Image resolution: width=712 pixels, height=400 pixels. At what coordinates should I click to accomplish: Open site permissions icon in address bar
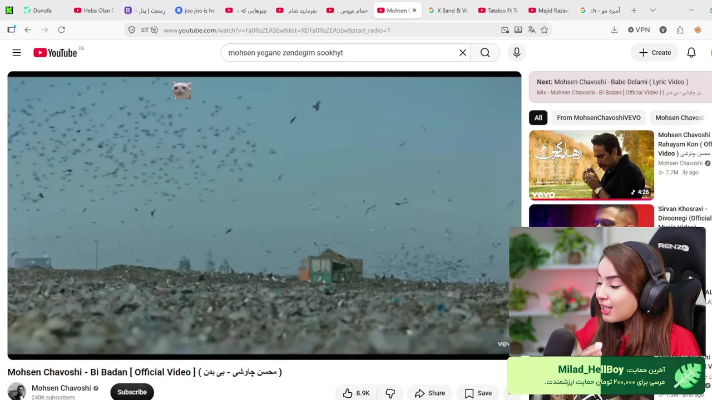tap(145, 30)
